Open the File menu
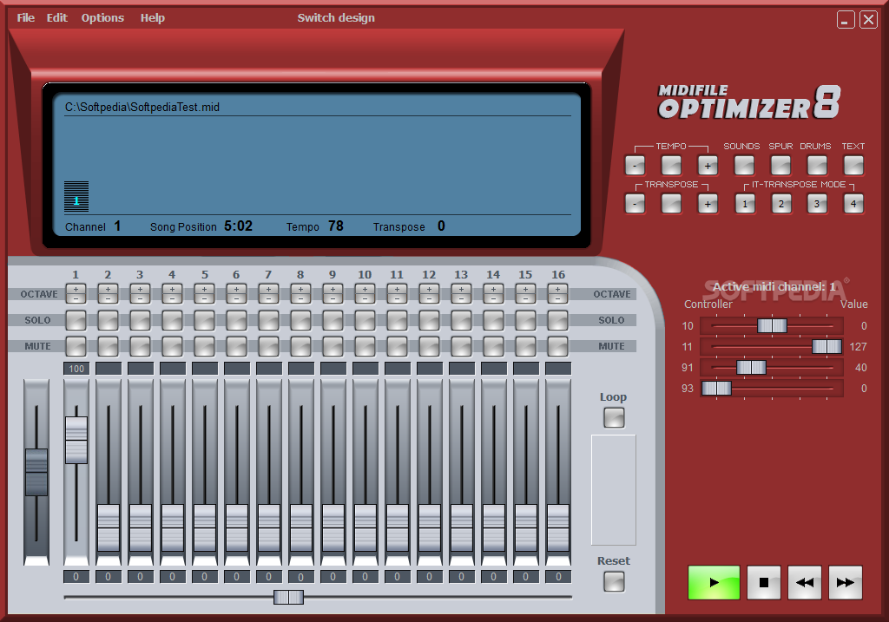This screenshot has height=622, width=889. [25, 18]
